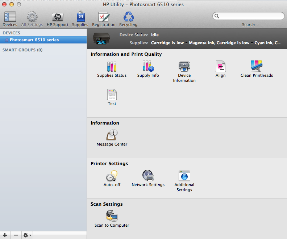The height and width of the screenshot is (239, 287).
Task: Open Message Center
Action: 112,135
